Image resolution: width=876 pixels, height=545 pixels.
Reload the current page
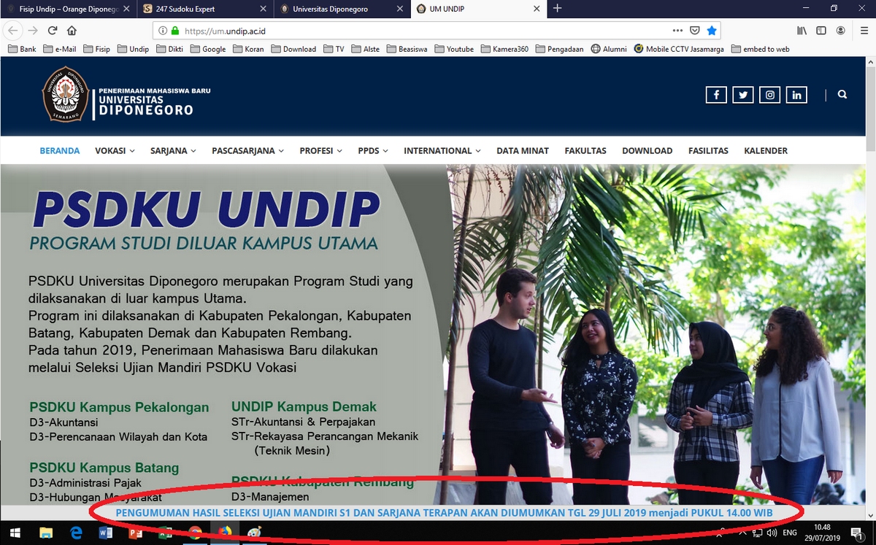click(53, 31)
